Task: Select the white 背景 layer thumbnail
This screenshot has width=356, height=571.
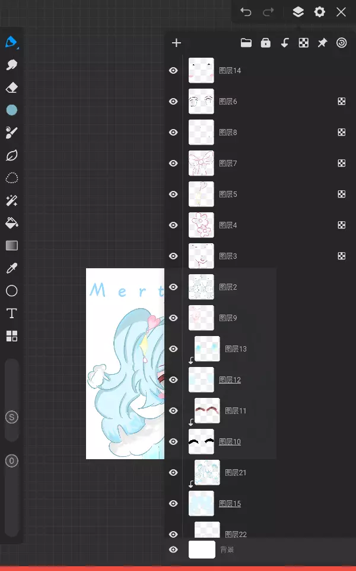Action: click(202, 550)
